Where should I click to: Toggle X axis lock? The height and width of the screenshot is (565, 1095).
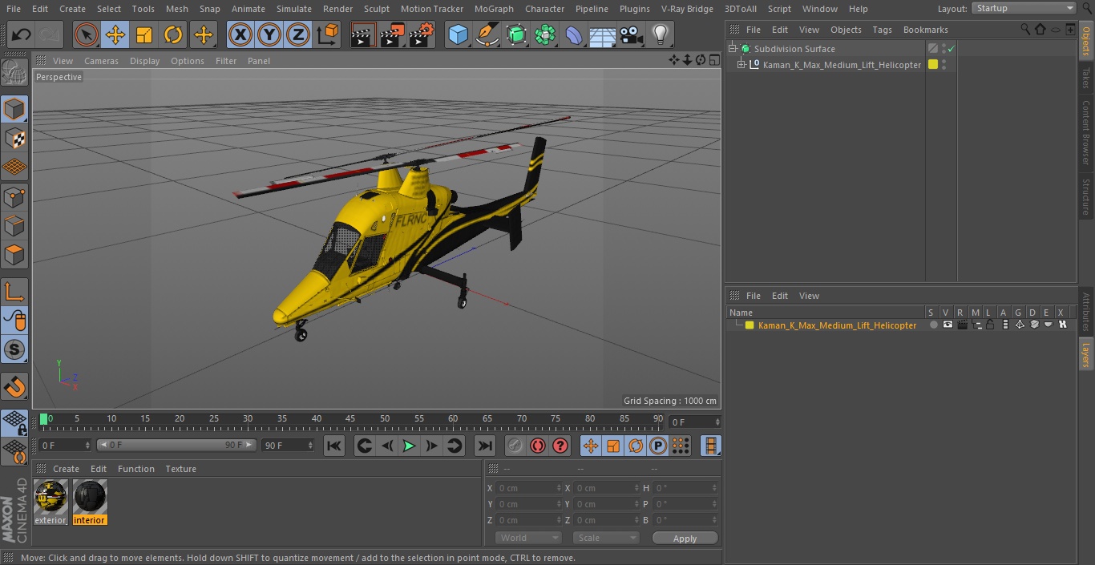tap(240, 34)
